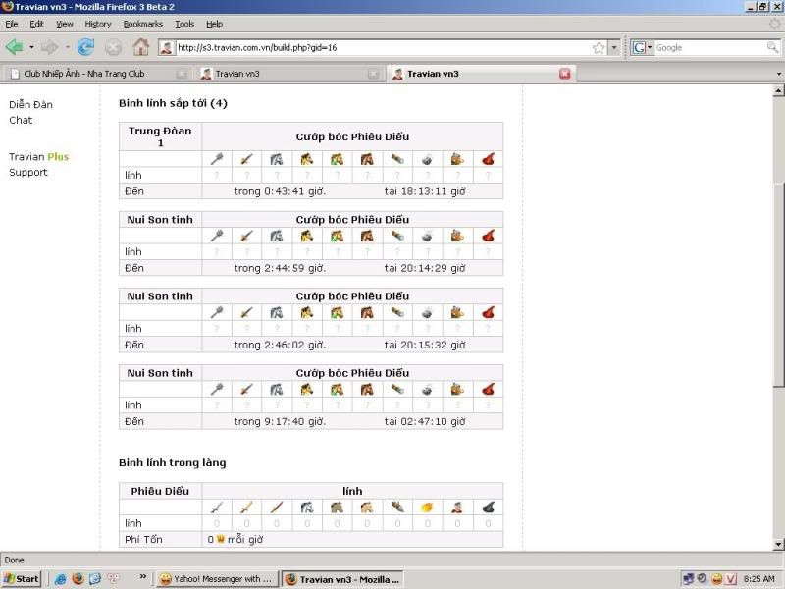The image size is (785, 589).
Task: Click the senator icon in the Phiêu Diếu troops table
Action: point(457,508)
